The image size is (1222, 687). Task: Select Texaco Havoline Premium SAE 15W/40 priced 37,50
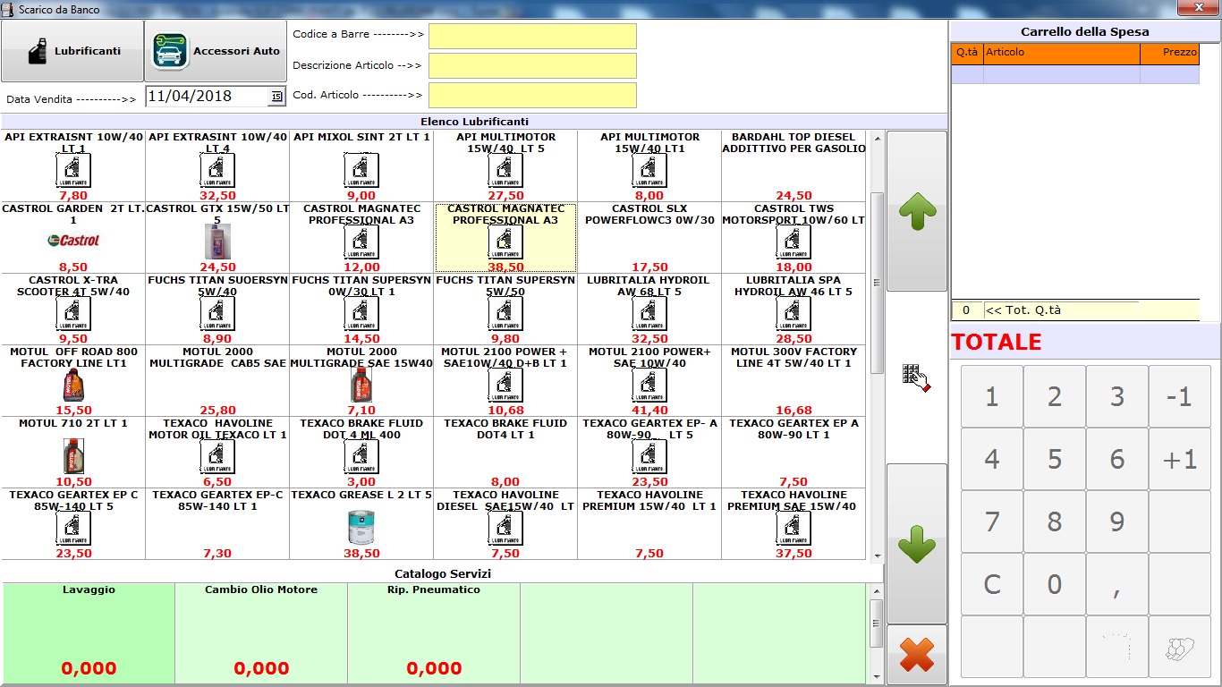click(x=793, y=524)
